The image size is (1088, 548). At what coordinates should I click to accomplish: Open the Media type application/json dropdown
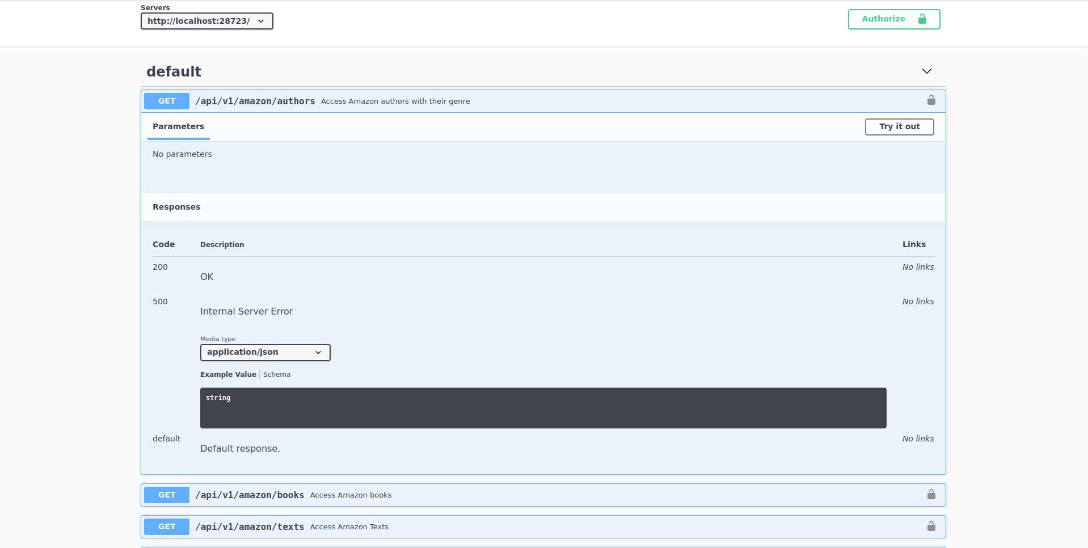tap(265, 352)
